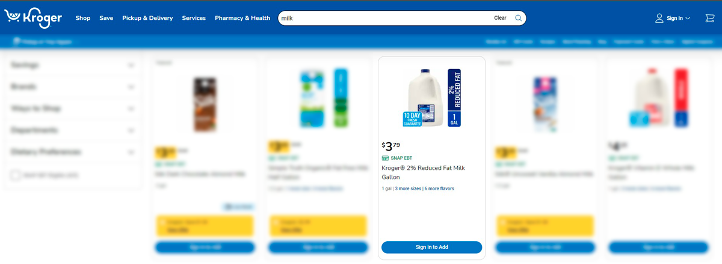The height and width of the screenshot is (264, 722).
Task: Open the Pharmacy & Health menu
Action: click(x=242, y=18)
